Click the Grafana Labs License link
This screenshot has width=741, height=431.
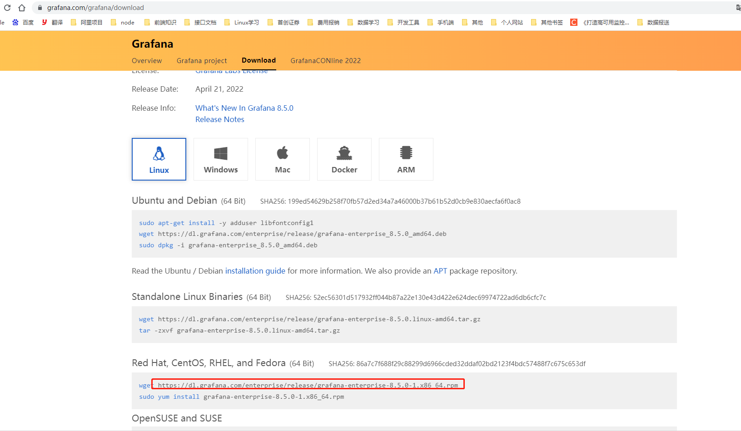[x=232, y=72]
